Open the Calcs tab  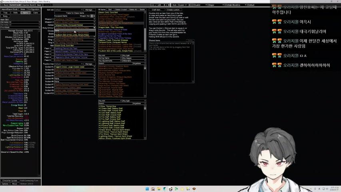[36, 12]
